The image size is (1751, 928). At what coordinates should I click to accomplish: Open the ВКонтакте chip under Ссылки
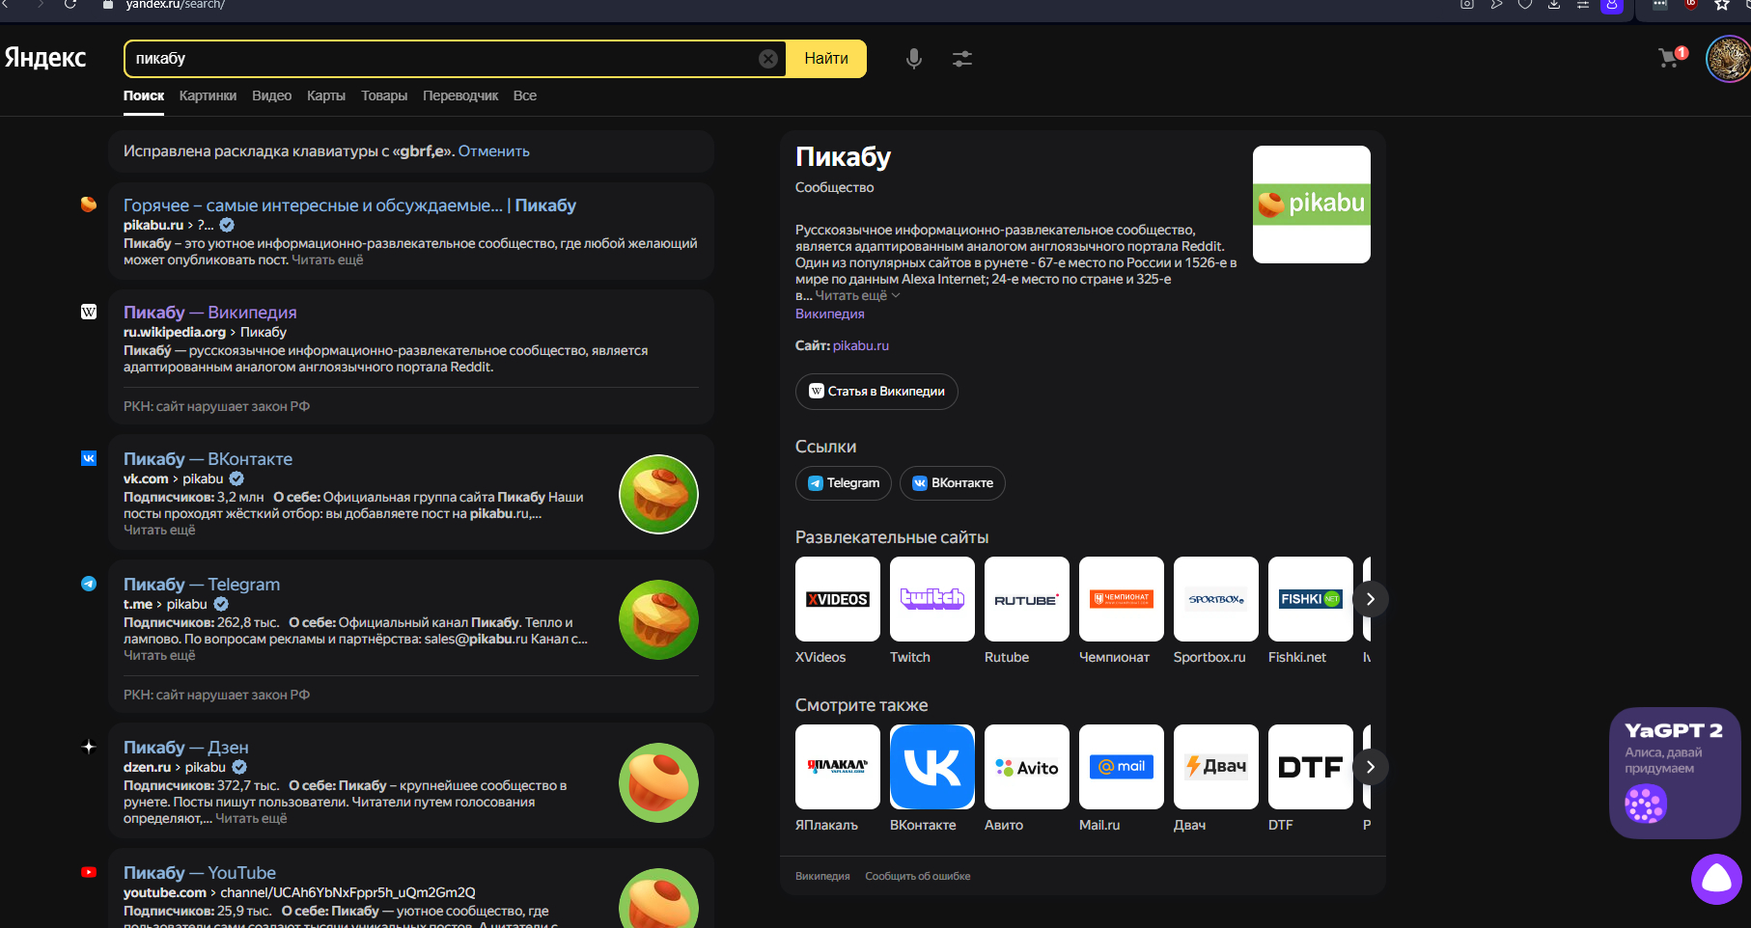pyautogui.click(x=953, y=483)
